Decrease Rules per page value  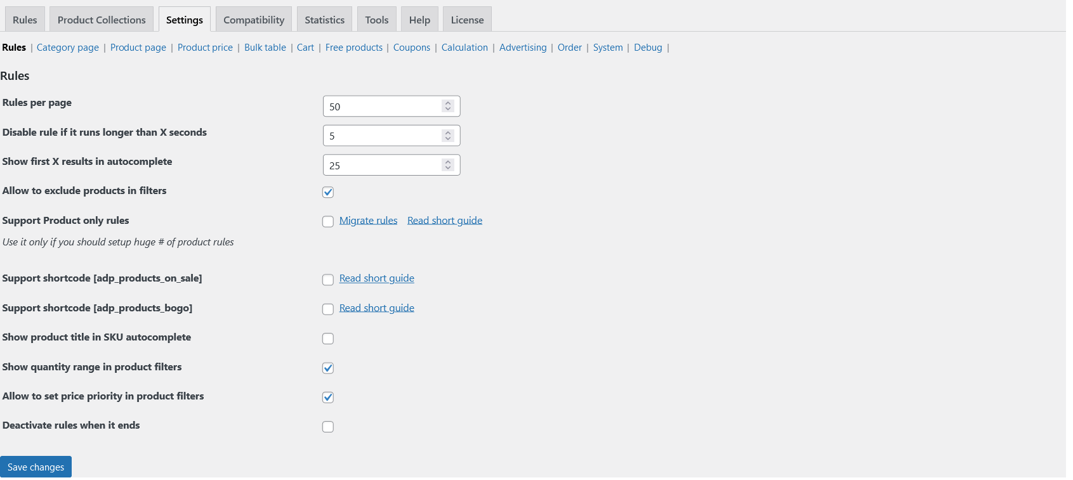(448, 110)
